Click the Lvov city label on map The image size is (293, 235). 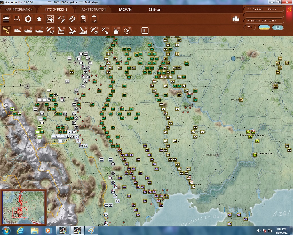23,85
